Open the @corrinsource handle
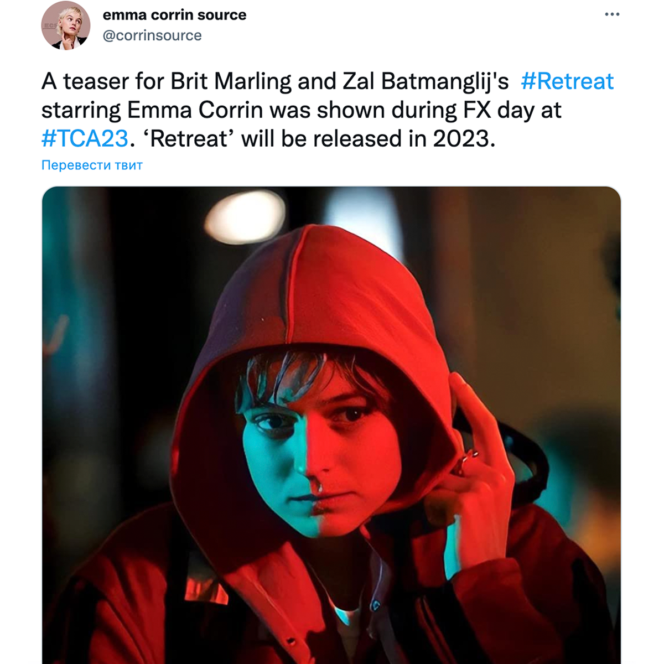The image size is (664, 664). tap(152, 35)
